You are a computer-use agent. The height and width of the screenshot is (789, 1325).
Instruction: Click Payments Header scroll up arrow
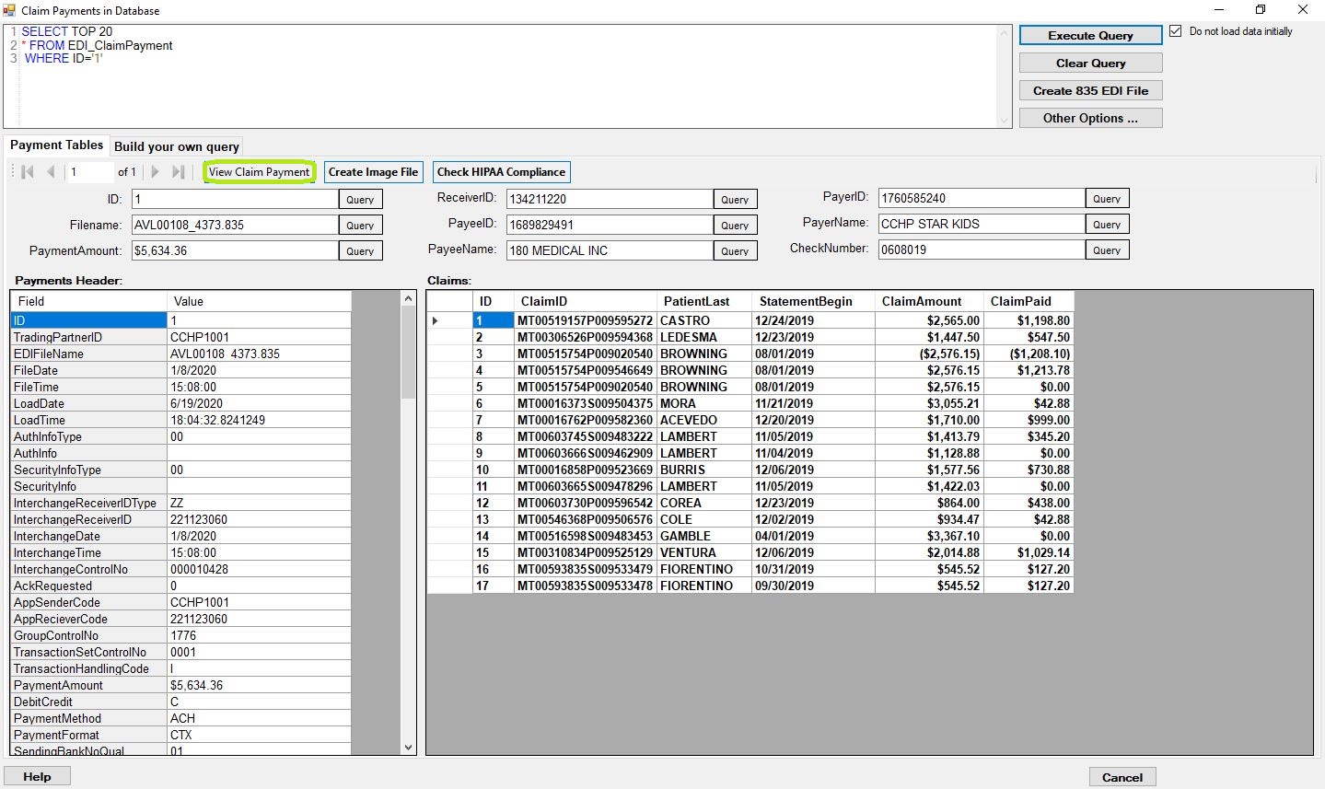pyautogui.click(x=409, y=299)
